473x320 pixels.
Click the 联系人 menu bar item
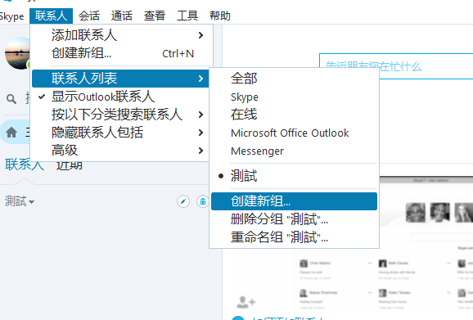tap(51, 16)
